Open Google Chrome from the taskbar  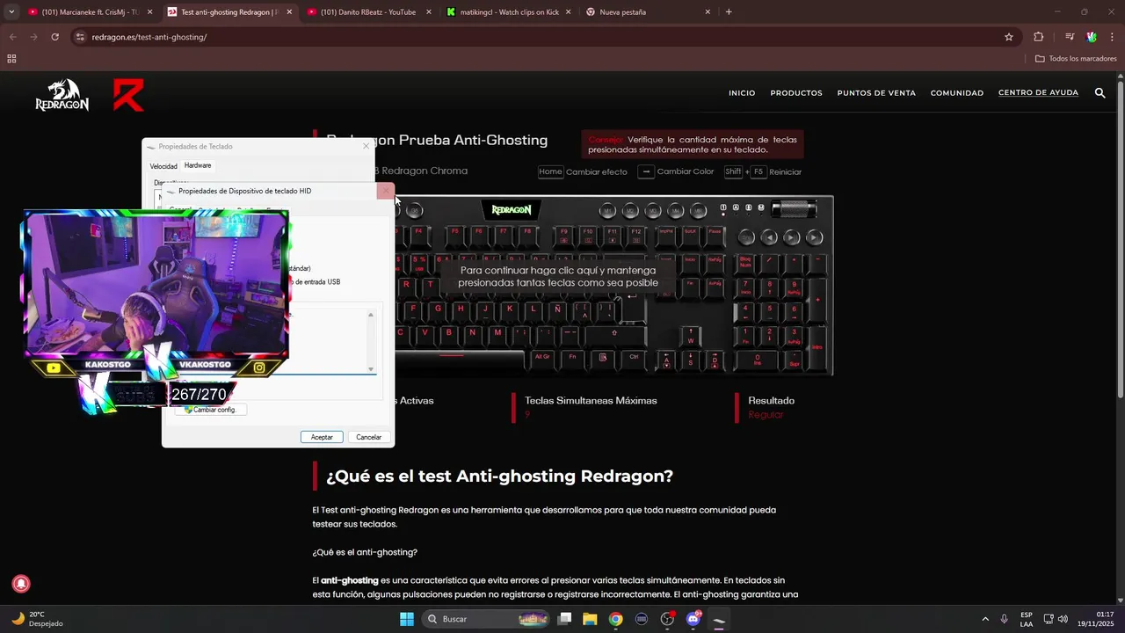pos(615,619)
